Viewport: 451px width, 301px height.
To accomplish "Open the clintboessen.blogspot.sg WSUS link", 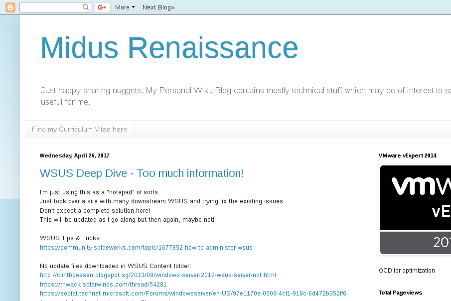I will point(158,275).
